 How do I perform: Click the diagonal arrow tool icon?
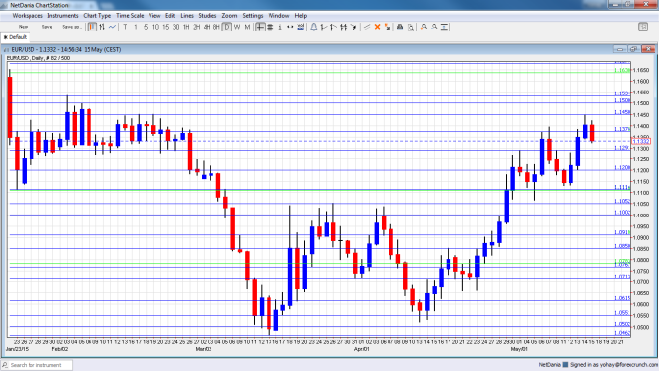coord(354,27)
